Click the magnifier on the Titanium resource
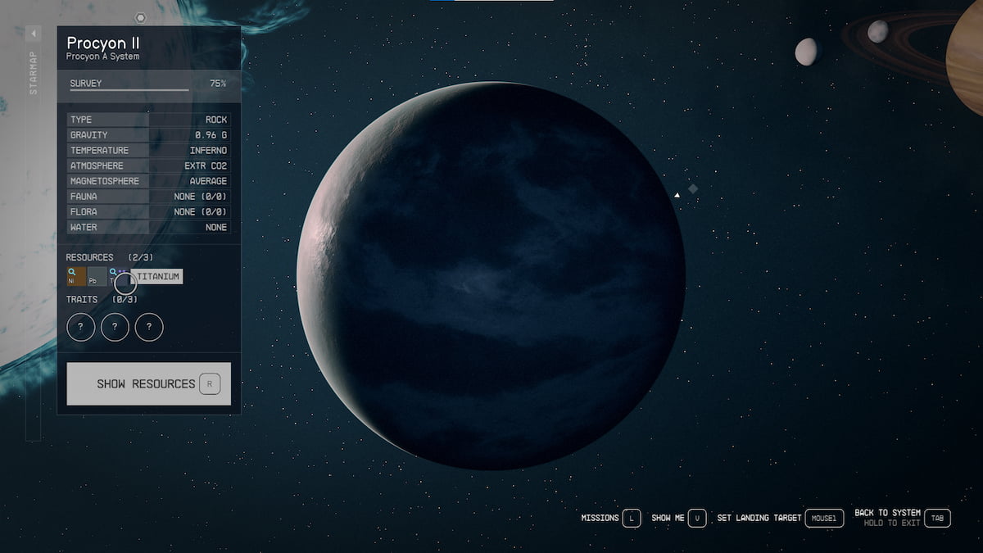Image resolution: width=983 pixels, height=553 pixels. coord(112,271)
